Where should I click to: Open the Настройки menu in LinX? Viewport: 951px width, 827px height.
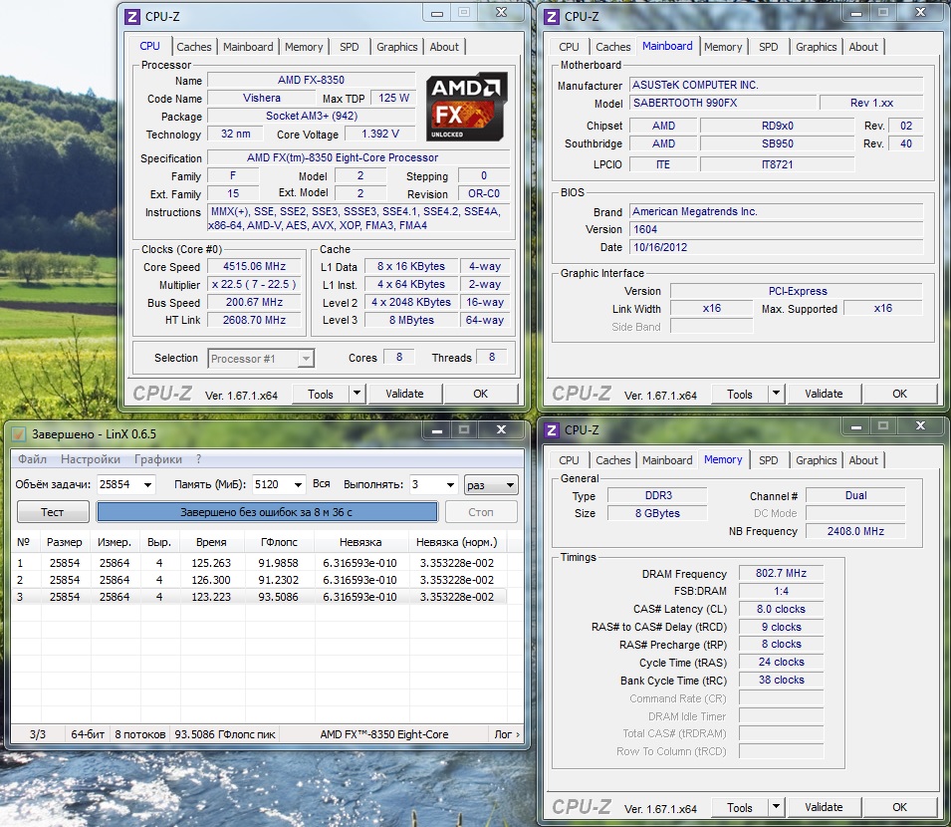click(91, 459)
